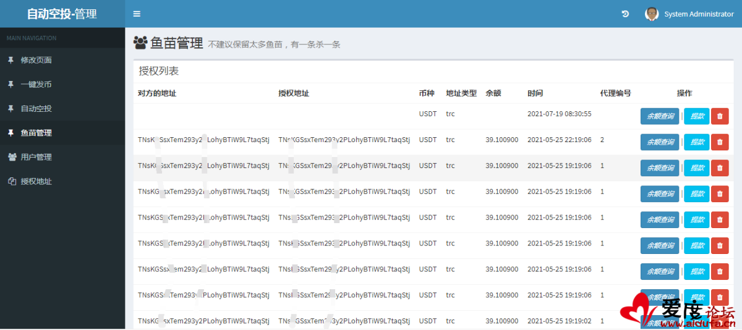Click the 39.100900 balance in the 22:19:06 row
Viewport: 742px width, 330px height.
pos(502,140)
